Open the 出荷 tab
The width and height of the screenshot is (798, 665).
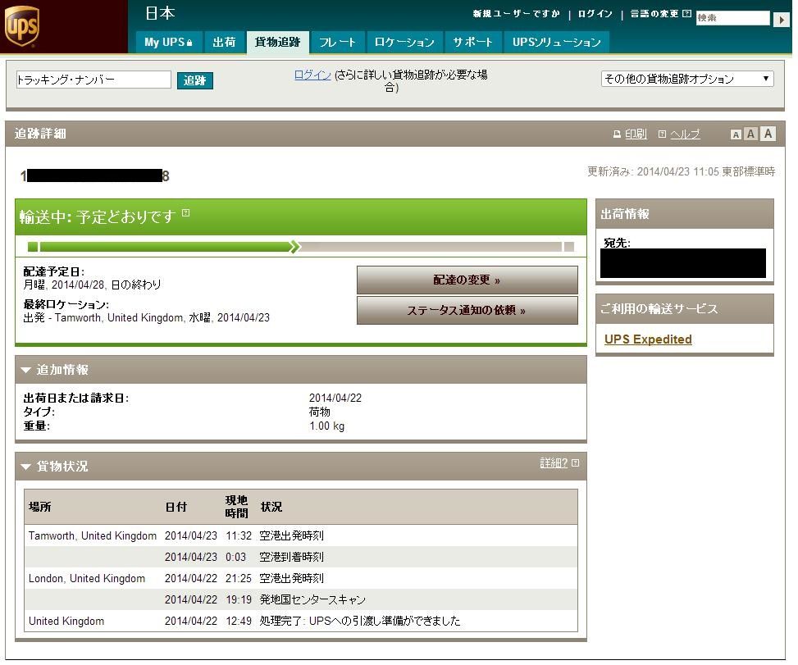(x=224, y=43)
